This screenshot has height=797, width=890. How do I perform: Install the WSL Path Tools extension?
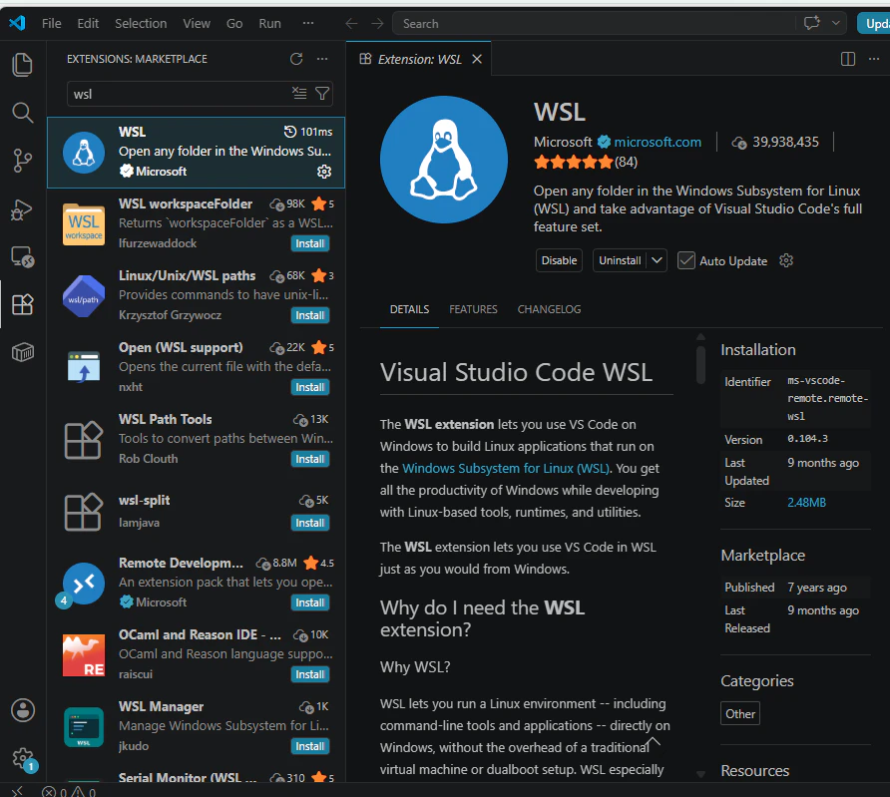[310, 459]
